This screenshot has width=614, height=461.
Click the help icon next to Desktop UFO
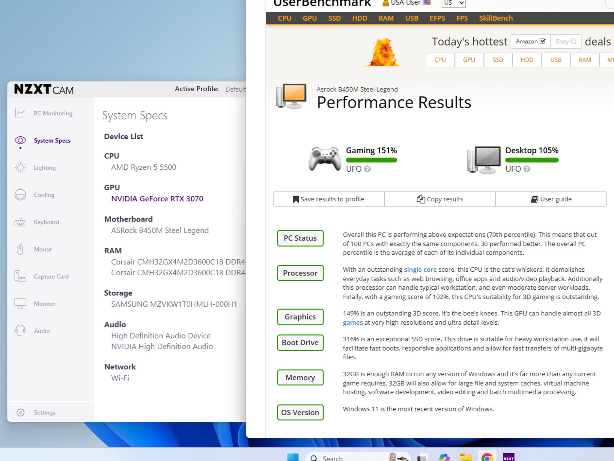point(527,169)
